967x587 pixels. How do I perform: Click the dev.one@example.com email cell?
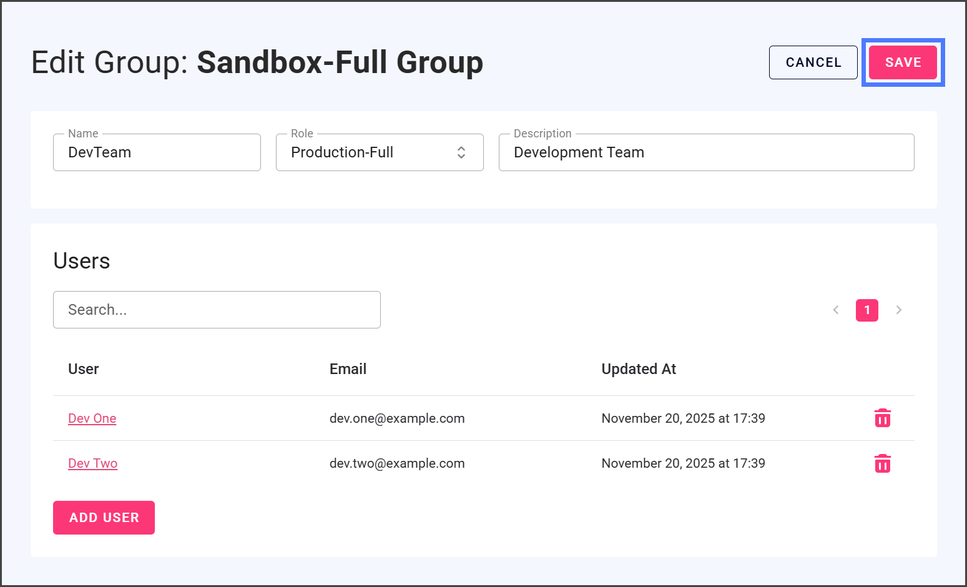(397, 418)
